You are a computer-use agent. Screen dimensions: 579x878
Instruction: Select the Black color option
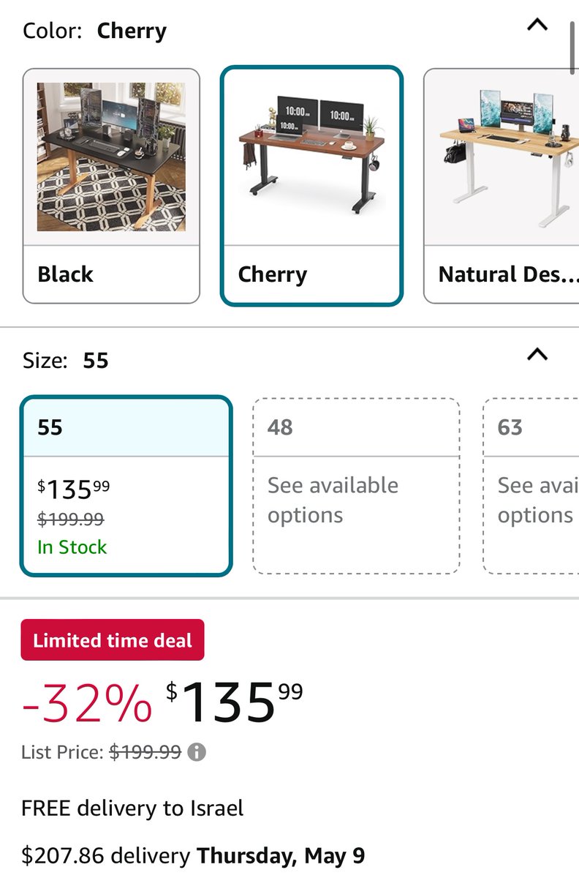coord(111,186)
